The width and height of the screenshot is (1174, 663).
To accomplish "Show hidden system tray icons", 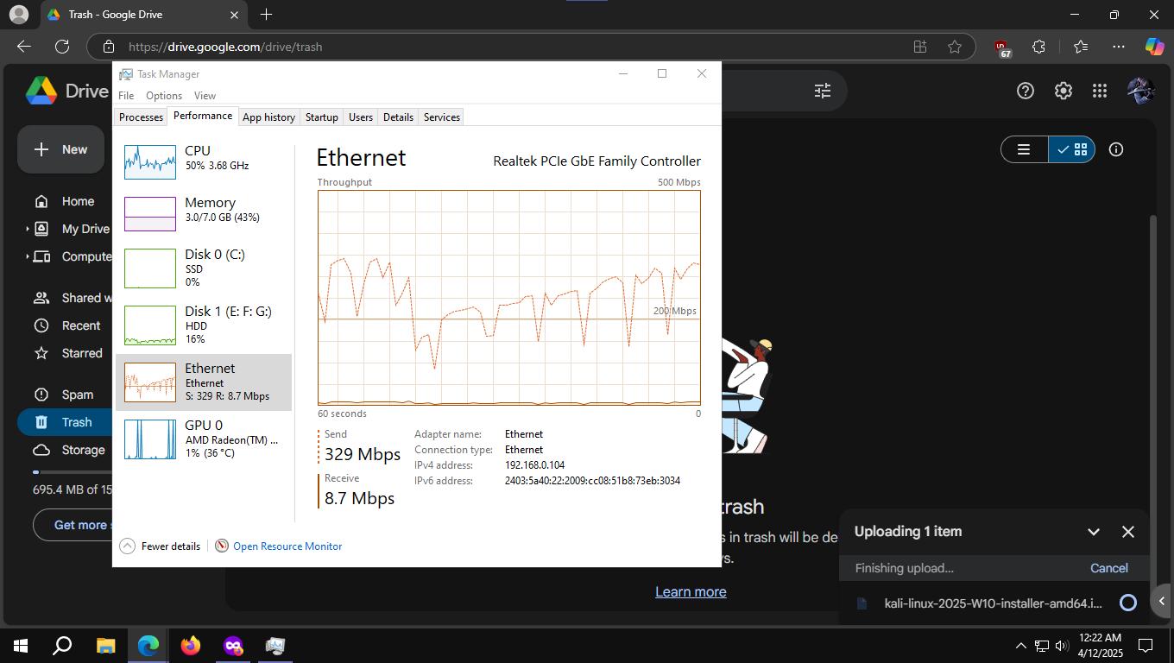I will 1020,646.
